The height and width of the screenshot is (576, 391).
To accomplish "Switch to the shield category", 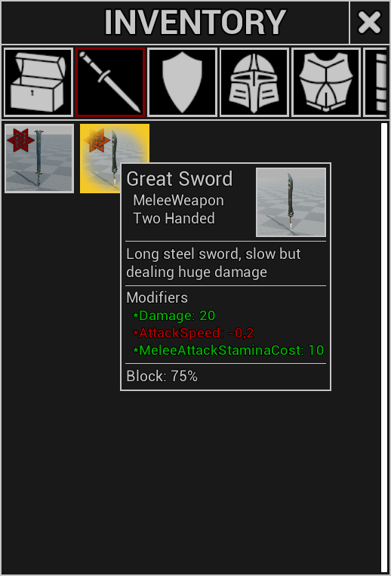I will [x=182, y=82].
